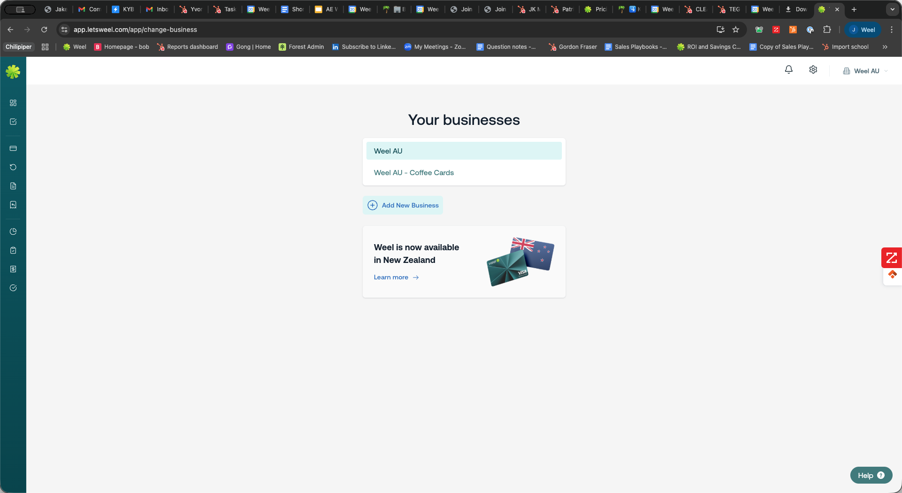Show hidden bookmarks via double chevron

pos(885,47)
